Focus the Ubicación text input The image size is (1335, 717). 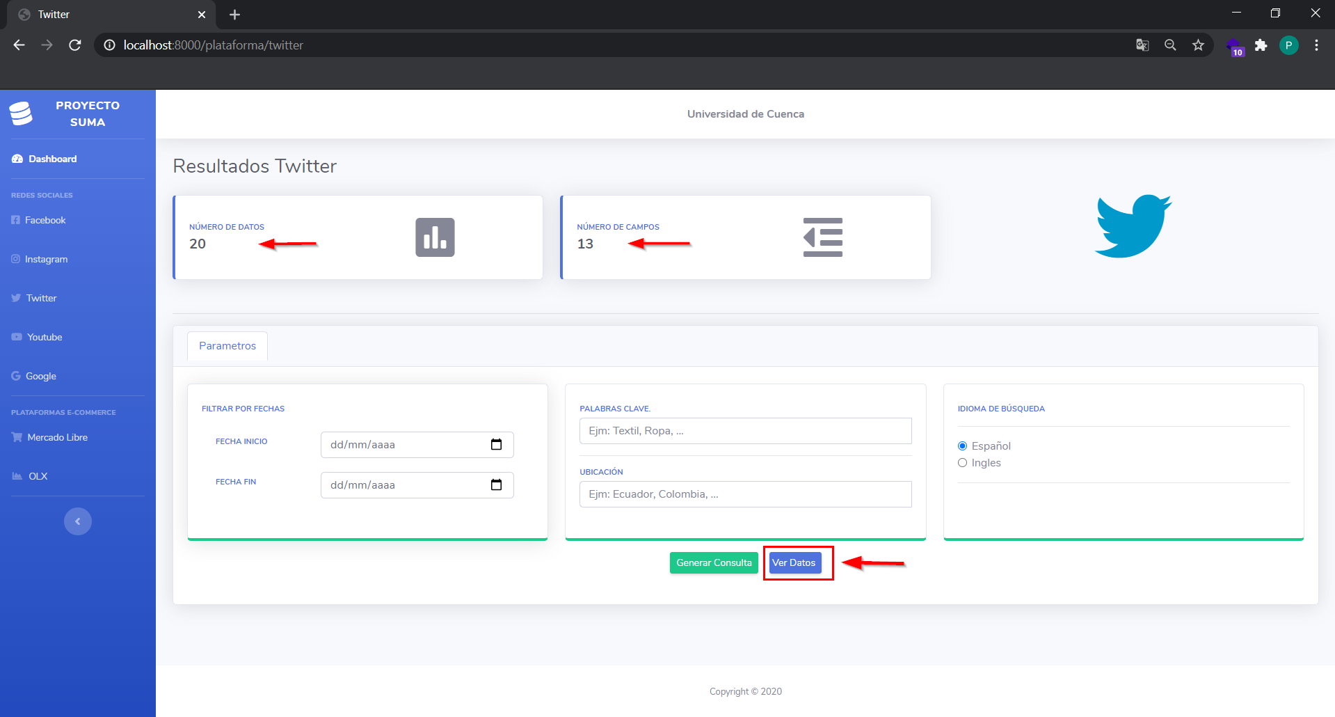[x=746, y=494]
